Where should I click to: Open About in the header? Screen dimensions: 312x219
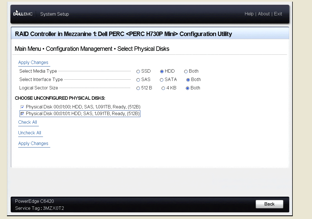(x=264, y=14)
